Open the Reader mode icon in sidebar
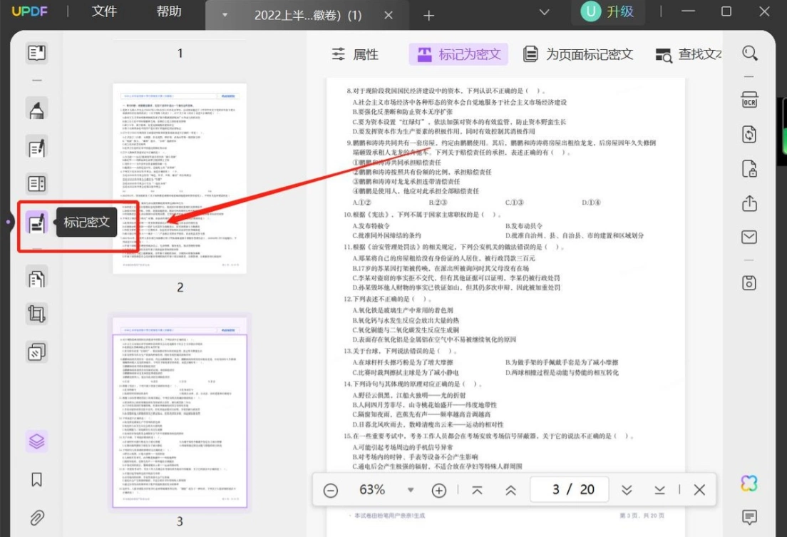This screenshot has width=787, height=537. (x=36, y=53)
